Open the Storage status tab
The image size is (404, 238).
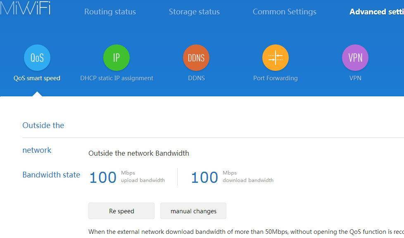click(194, 12)
